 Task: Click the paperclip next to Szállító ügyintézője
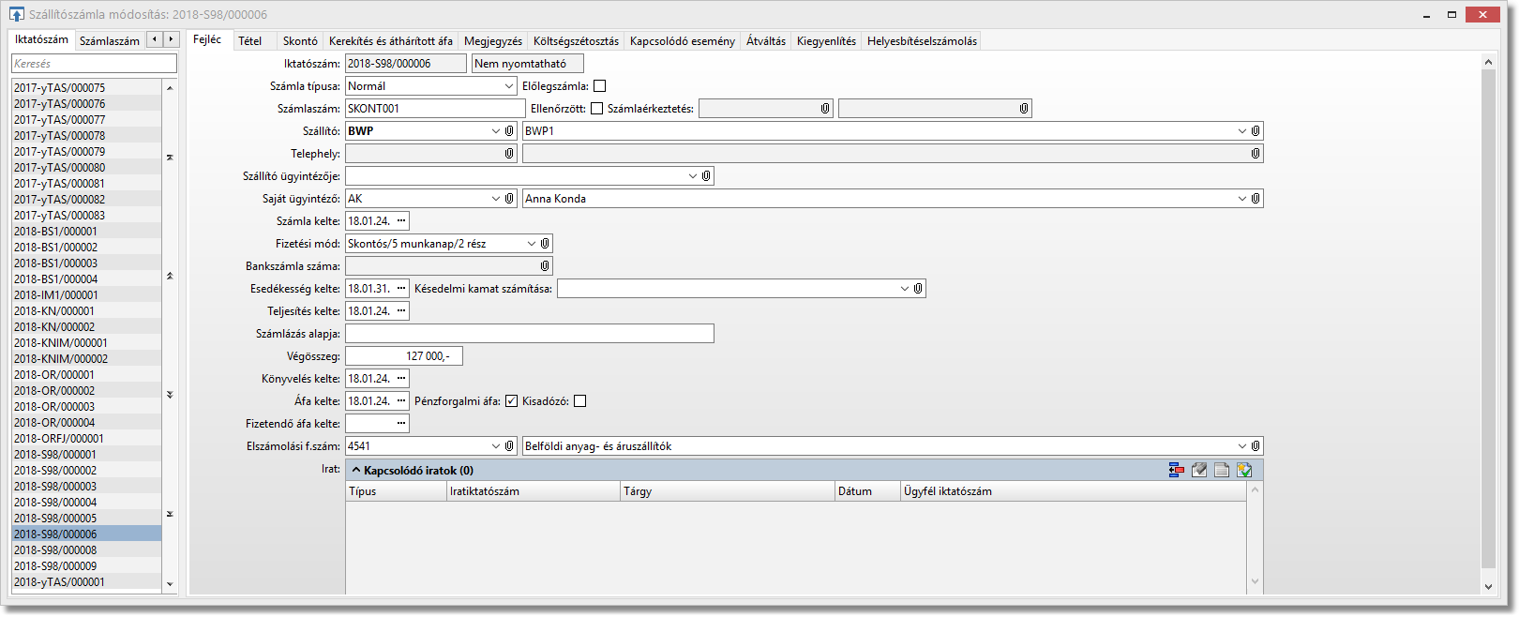tap(706, 176)
